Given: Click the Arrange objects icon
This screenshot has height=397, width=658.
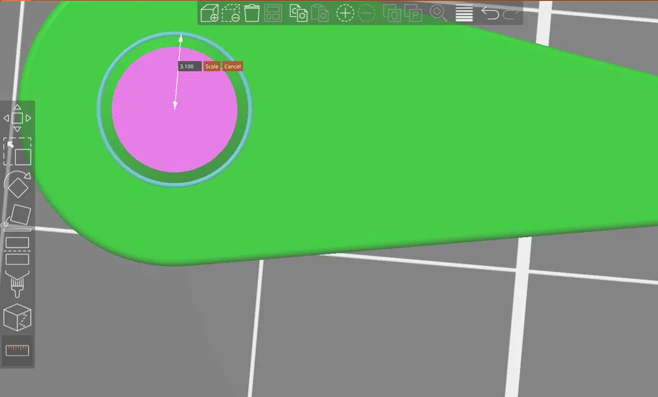Looking at the screenshot, I should pyautogui.click(x=273, y=13).
